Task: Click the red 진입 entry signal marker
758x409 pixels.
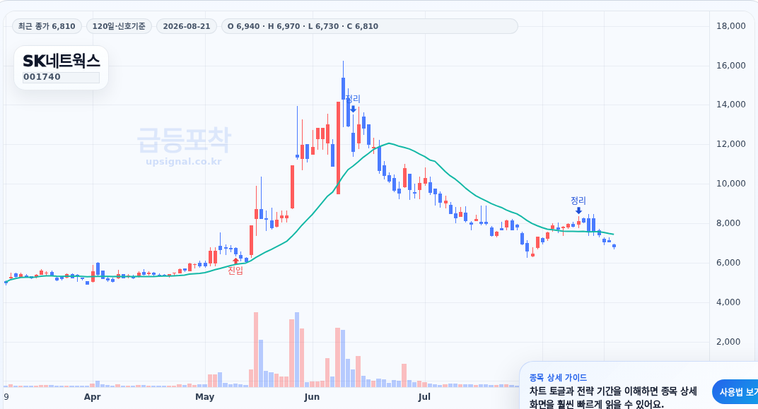Action: [235, 267]
